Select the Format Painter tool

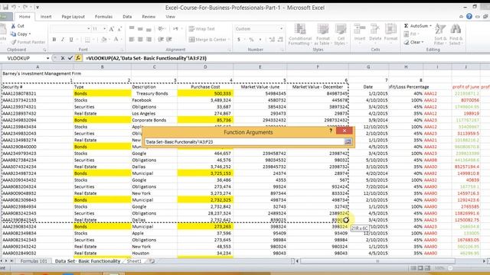pyautogui.click(x=28, y=42)
